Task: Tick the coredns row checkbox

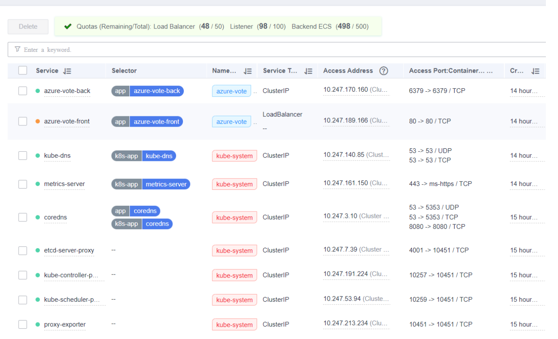Action: [x=23, y=217]
